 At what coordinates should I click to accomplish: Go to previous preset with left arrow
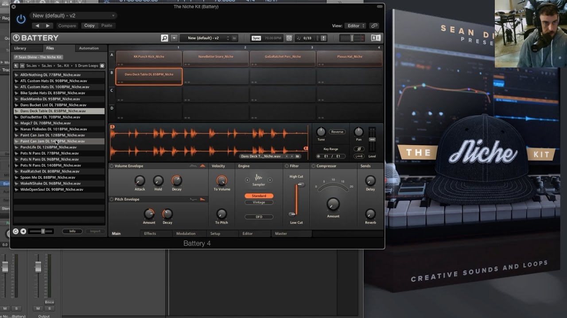[37, 26]
